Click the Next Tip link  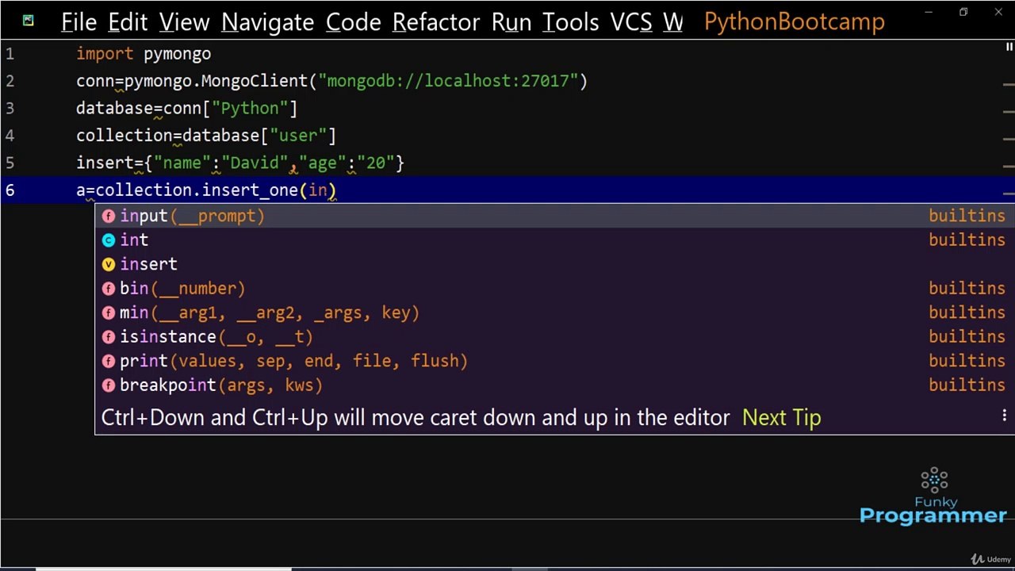pos(781,418)
